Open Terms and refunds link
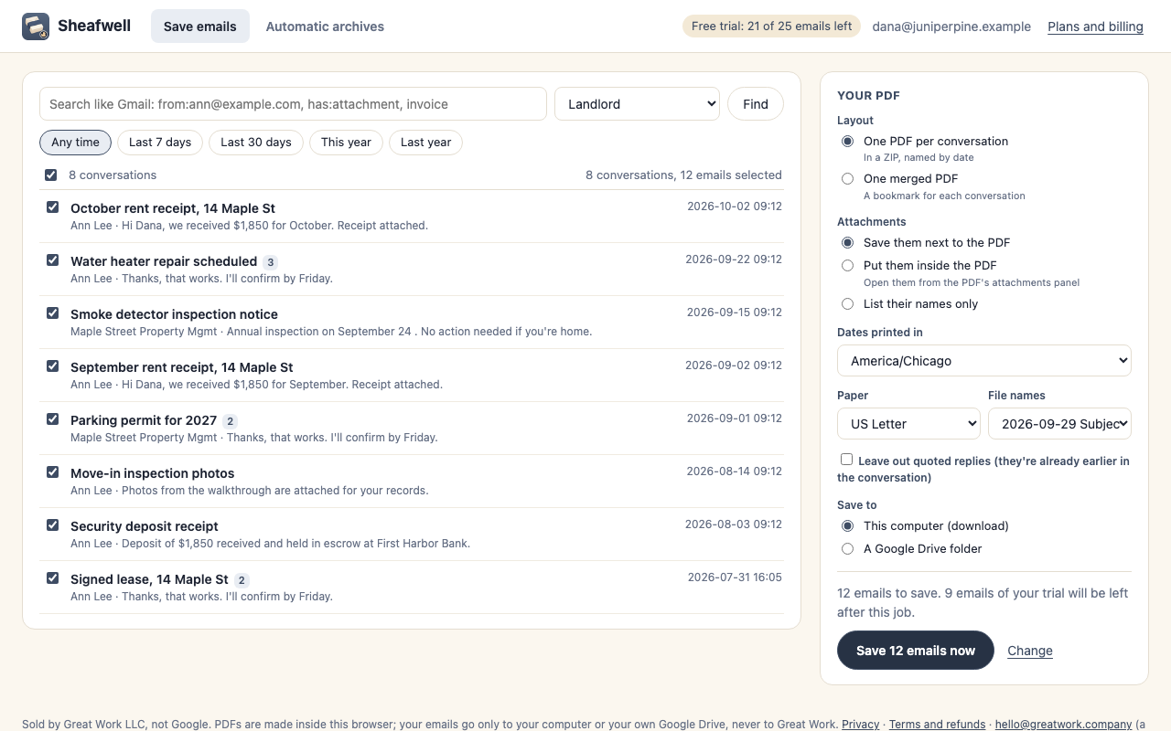Viewport: 1171px width, 731px height. pos(937,725)
